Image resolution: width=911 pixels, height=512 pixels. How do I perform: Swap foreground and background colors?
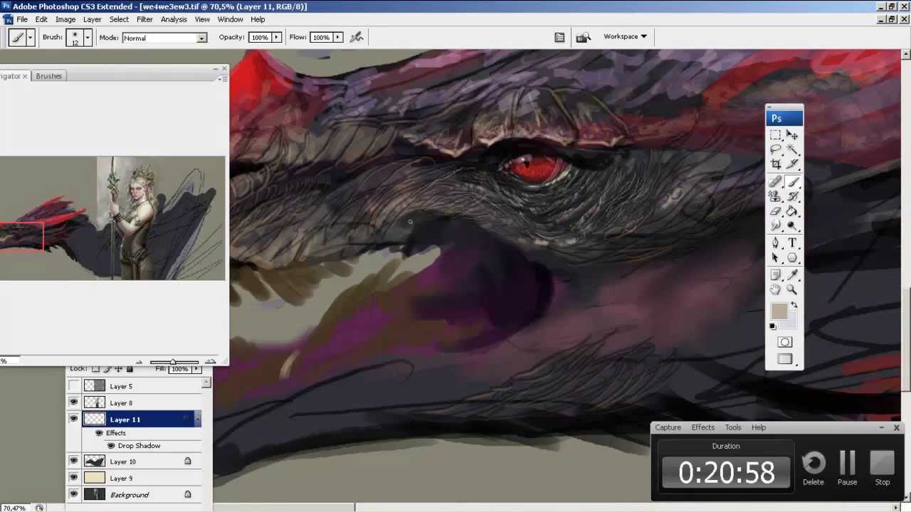(x=794, y=305)
